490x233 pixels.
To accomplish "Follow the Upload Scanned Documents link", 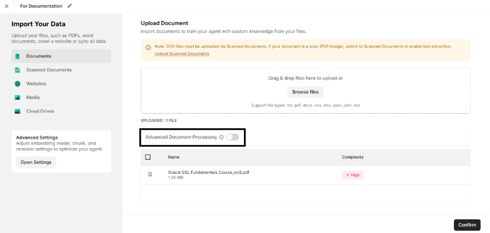I will pos(182,54).
